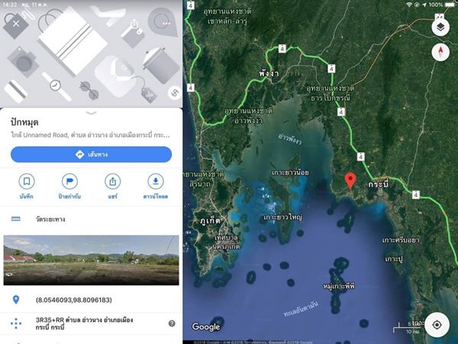Select the measure distance option

tap(91, 219)
